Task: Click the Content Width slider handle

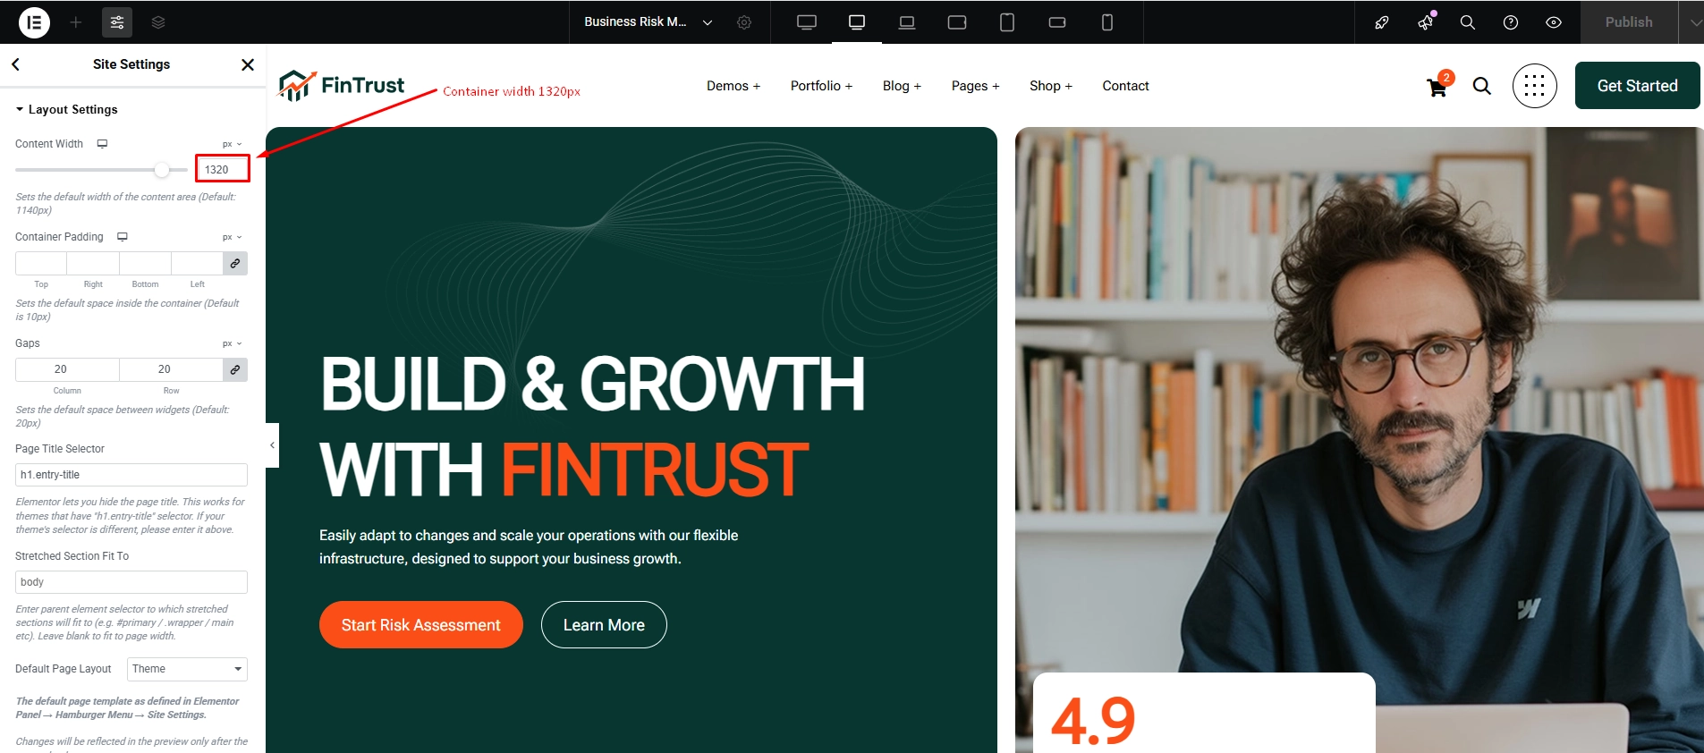Action: [x=162, y=170]
